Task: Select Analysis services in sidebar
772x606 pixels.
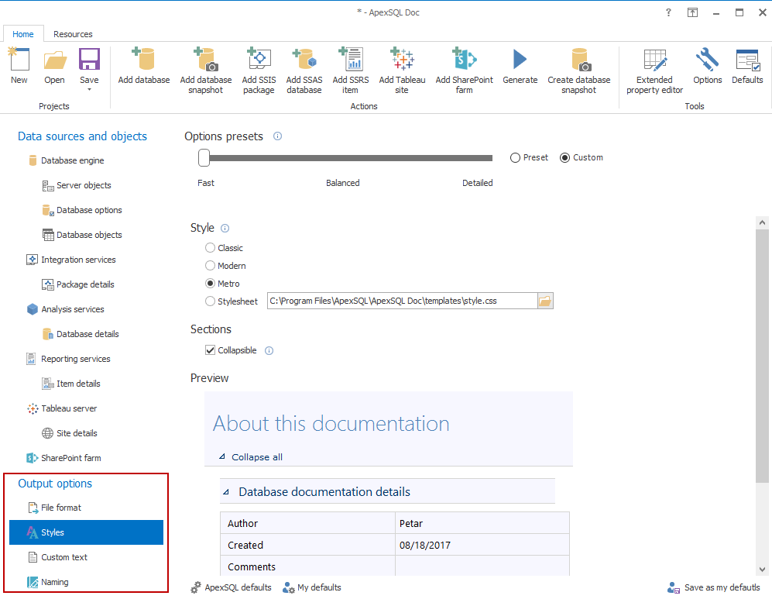Action: (x=66, y=309)
